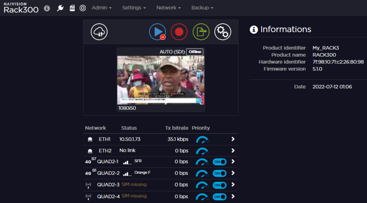Switch off the QUAD2-3 ON toggle
Viewport: 367px width, 203px height.
click(220, 185)
